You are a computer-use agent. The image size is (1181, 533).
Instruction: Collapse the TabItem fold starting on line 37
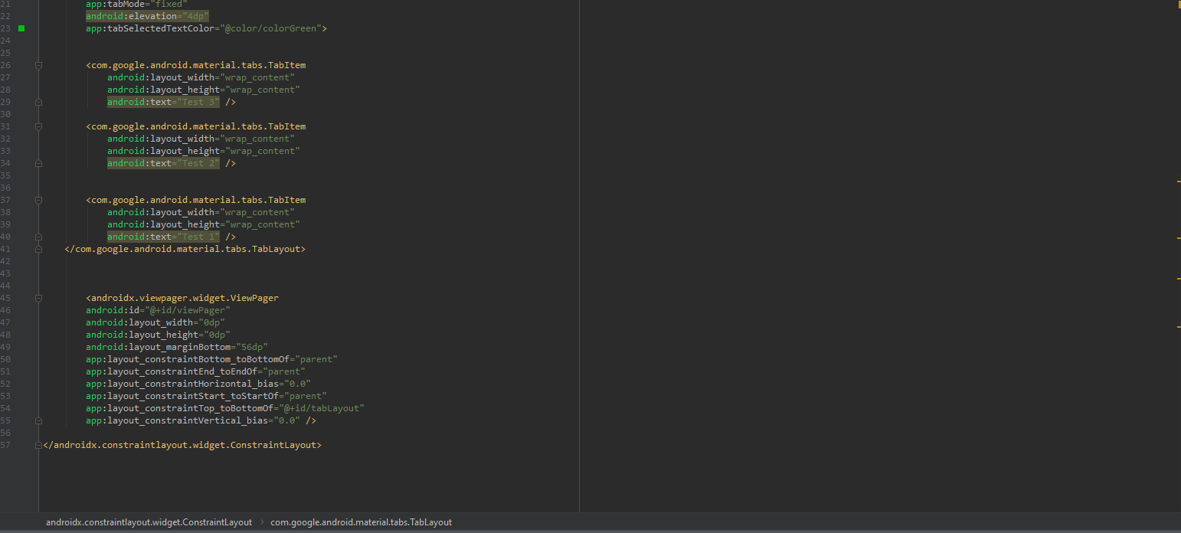[38, 200]
